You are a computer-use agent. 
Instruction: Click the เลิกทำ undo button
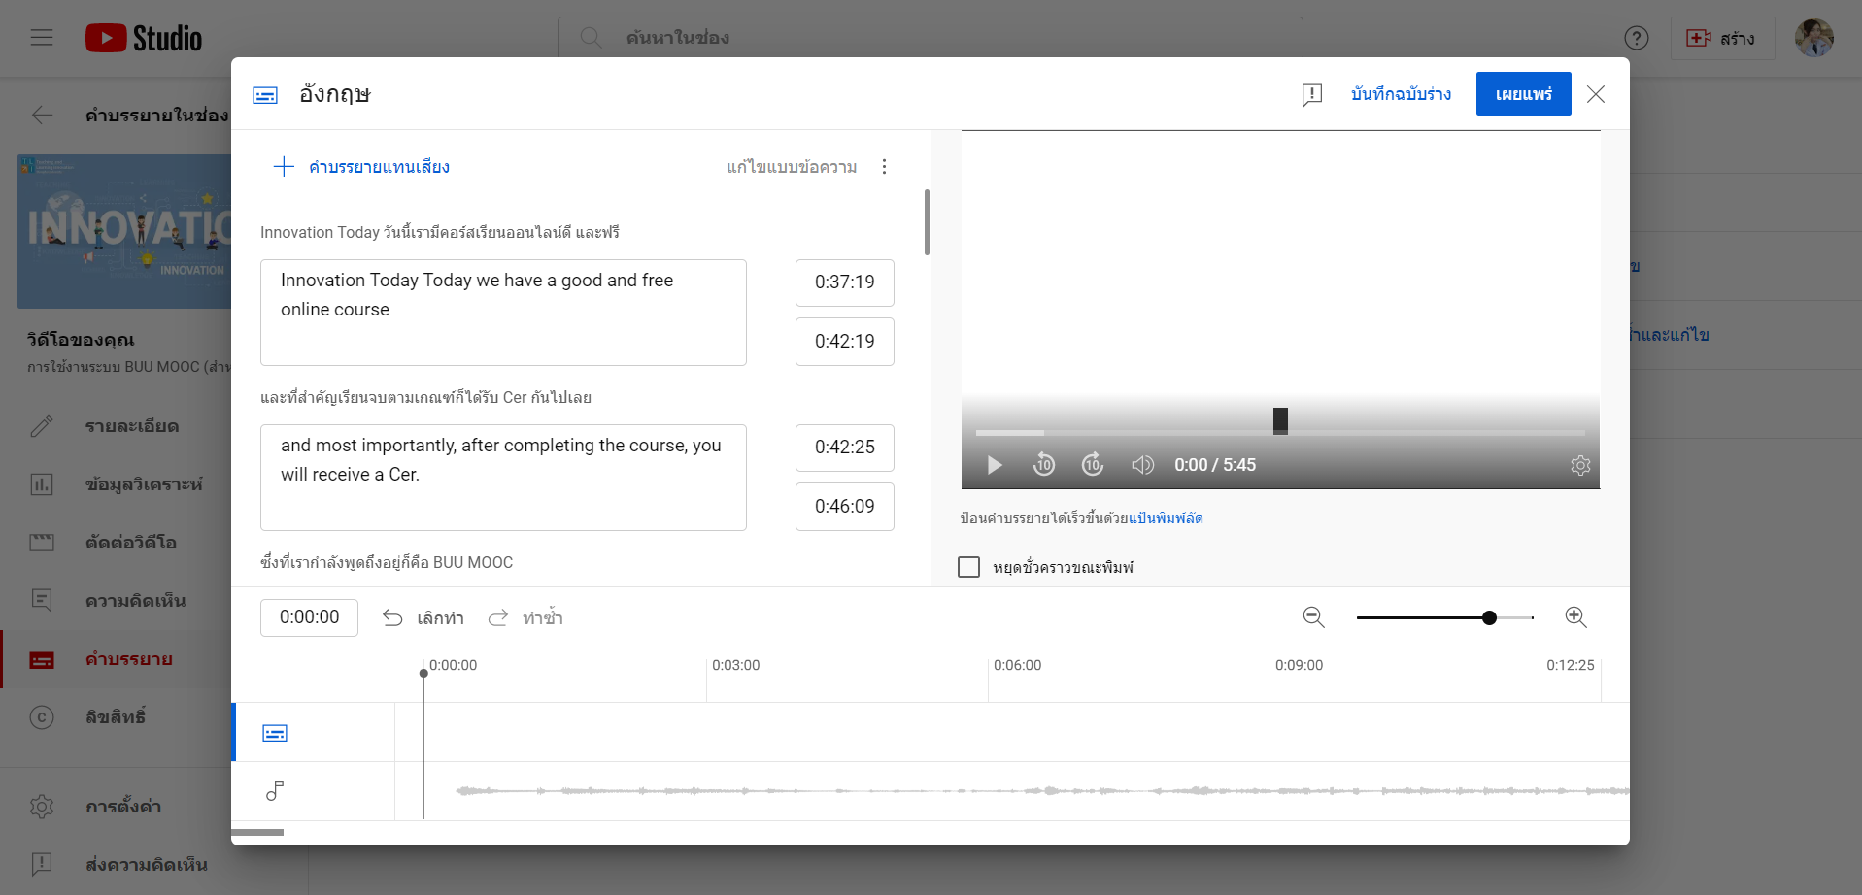[x=423, y=618]
